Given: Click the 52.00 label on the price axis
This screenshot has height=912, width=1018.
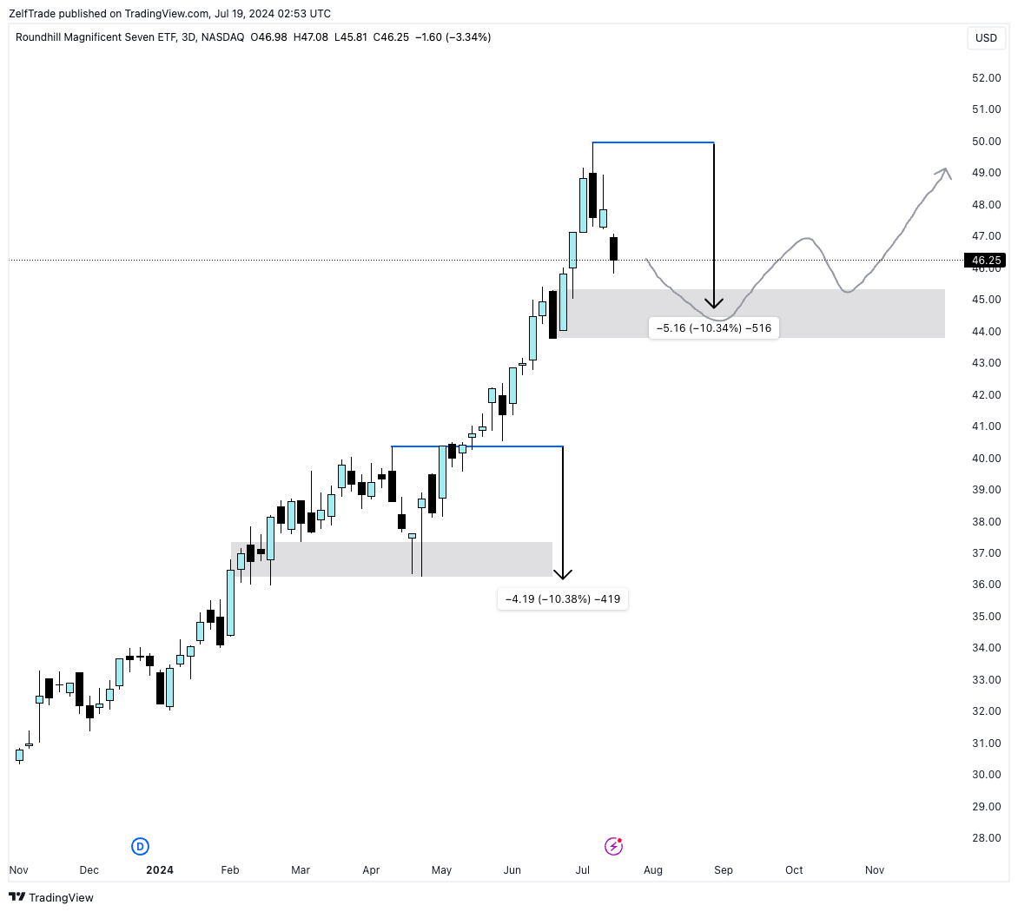Looking at the screenshot, I should coord(986,77).
